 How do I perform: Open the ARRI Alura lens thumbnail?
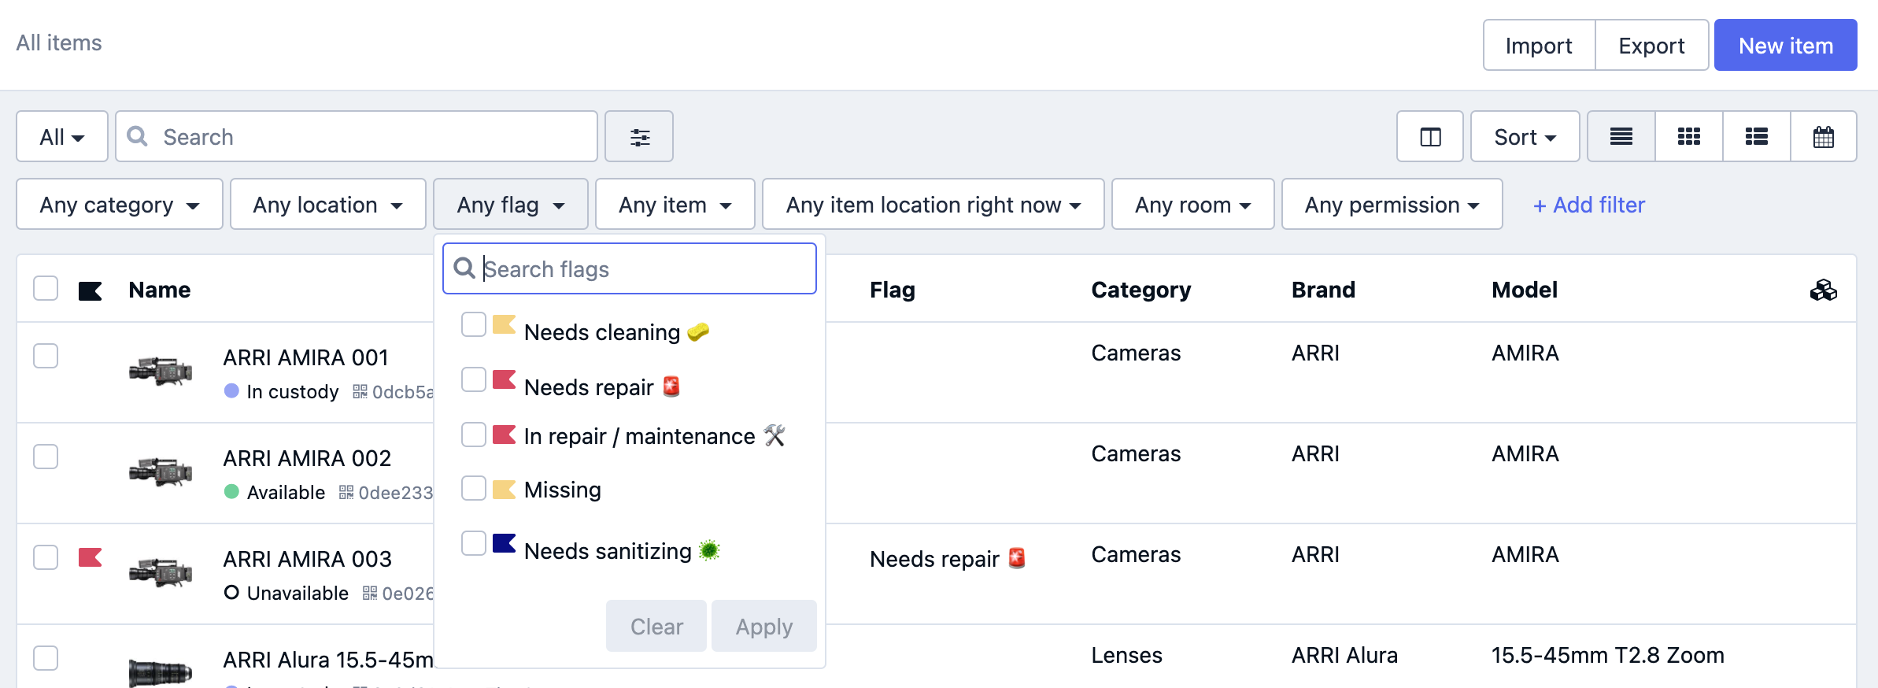161,673
